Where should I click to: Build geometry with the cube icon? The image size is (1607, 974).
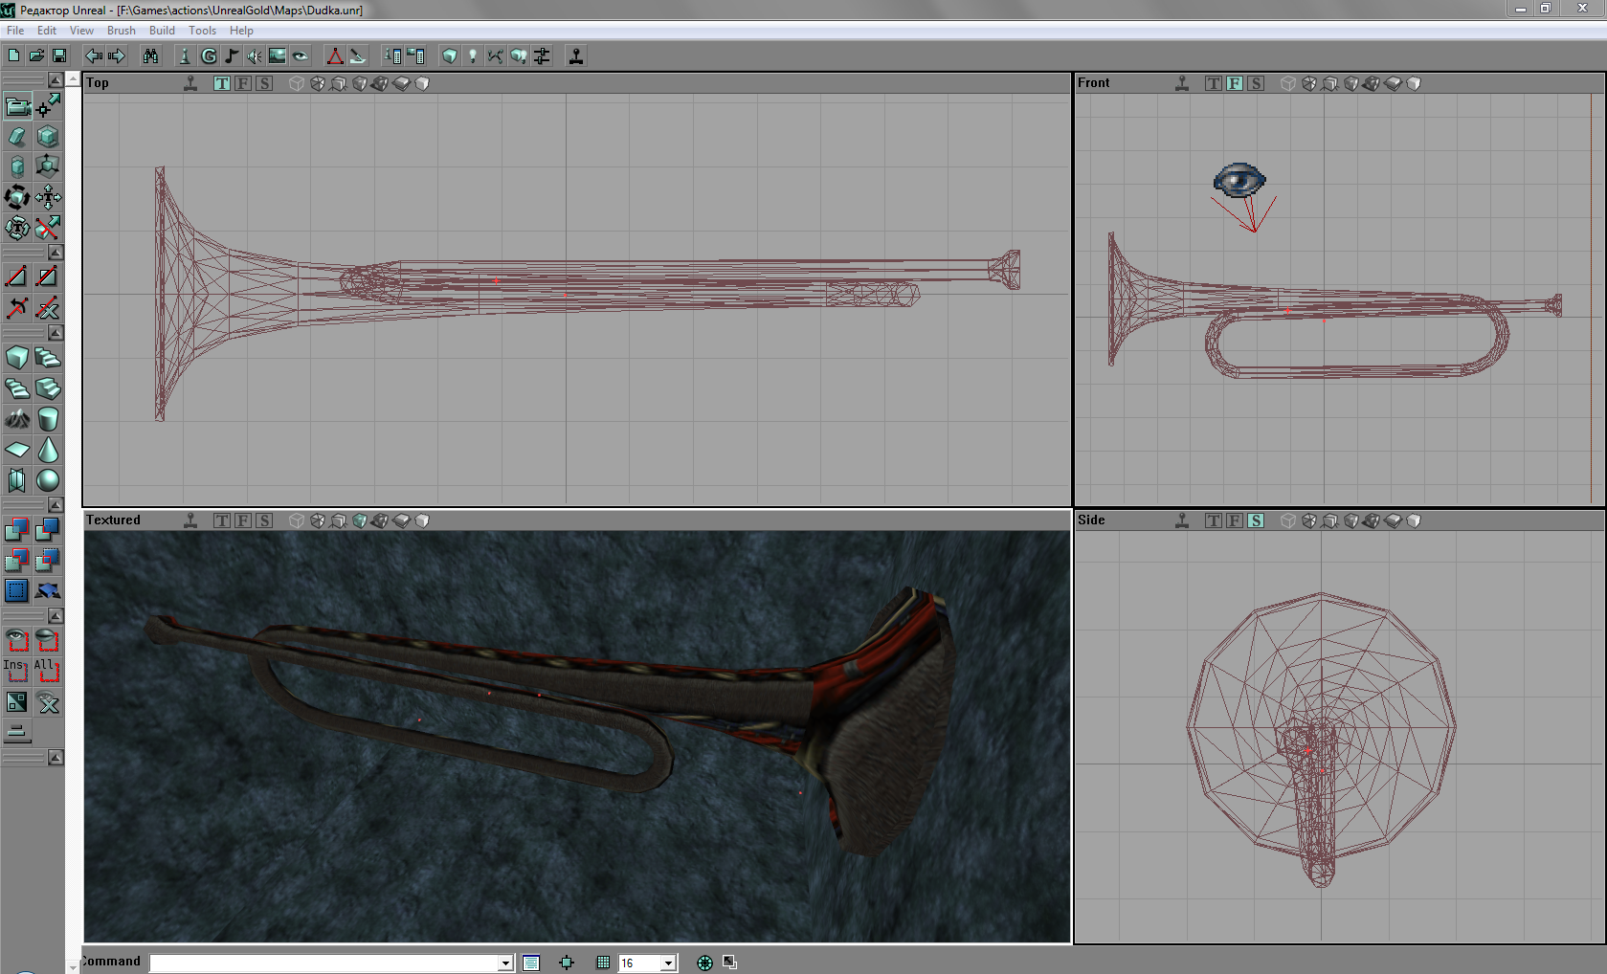point(450,56)
